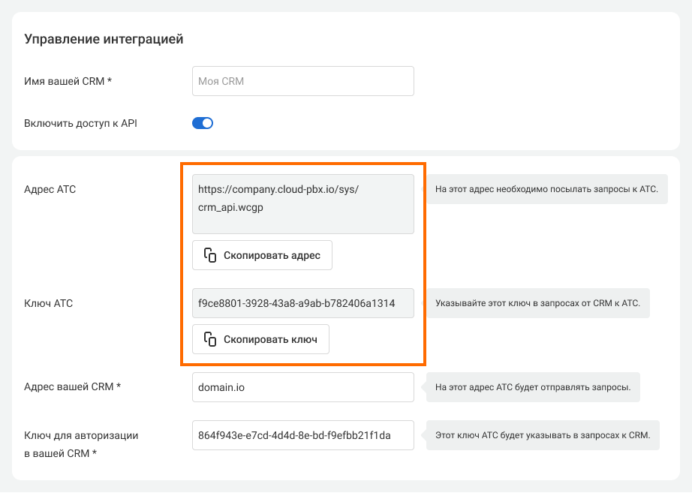Click the 'Управление интеграцией' heading

[x=104, y=39]
